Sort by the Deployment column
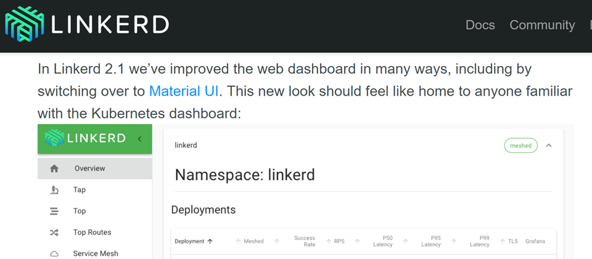The height and width of the screenshot is (259, 592). coord(194,241)
